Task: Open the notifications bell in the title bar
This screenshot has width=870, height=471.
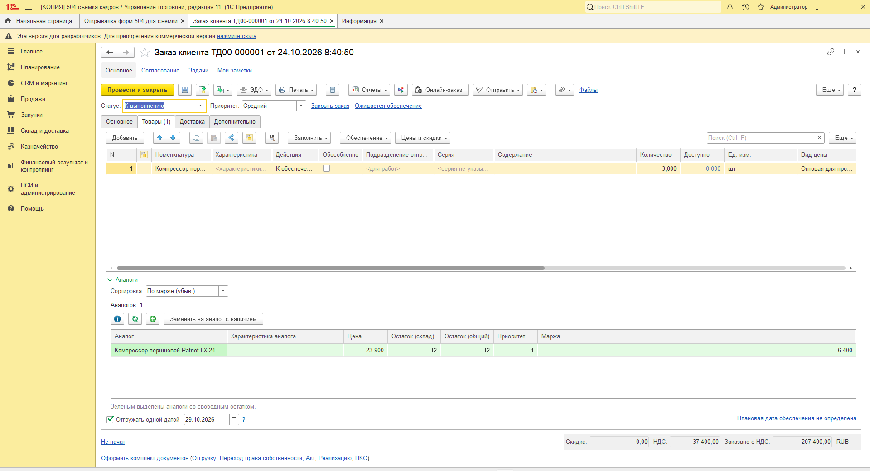Action: coord(730,7)
